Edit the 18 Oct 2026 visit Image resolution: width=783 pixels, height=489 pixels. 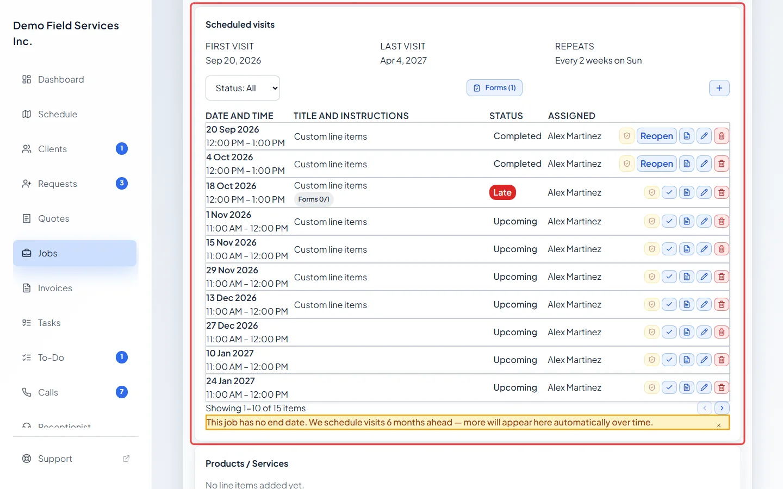704,192
